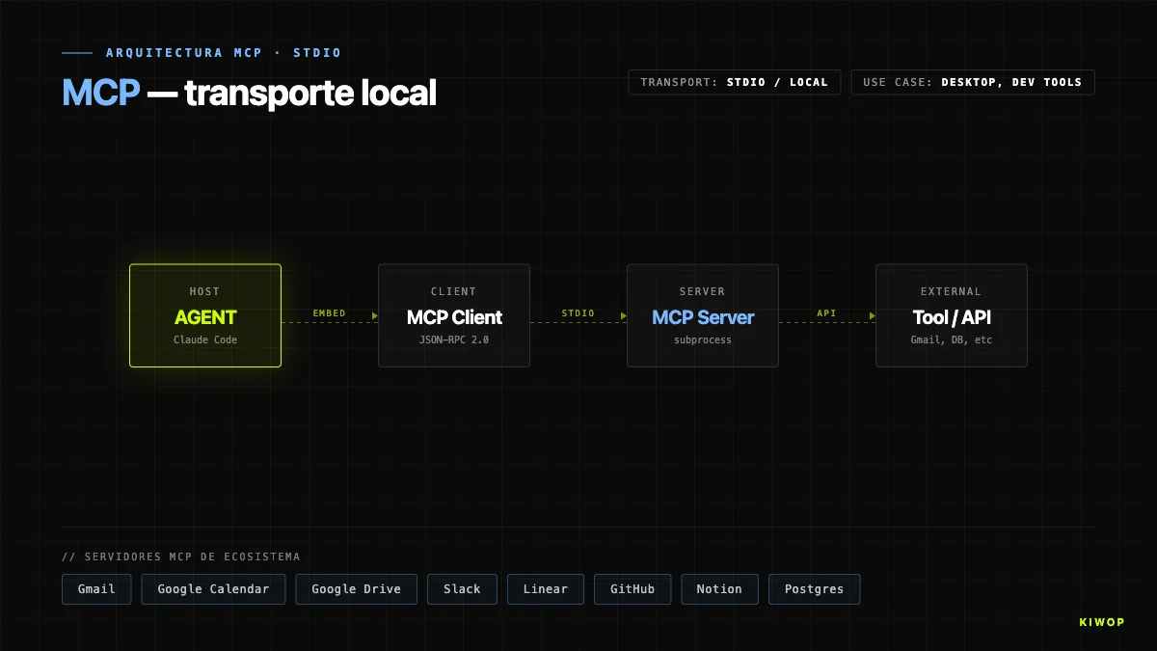Click the API connector label

[826, 313]
